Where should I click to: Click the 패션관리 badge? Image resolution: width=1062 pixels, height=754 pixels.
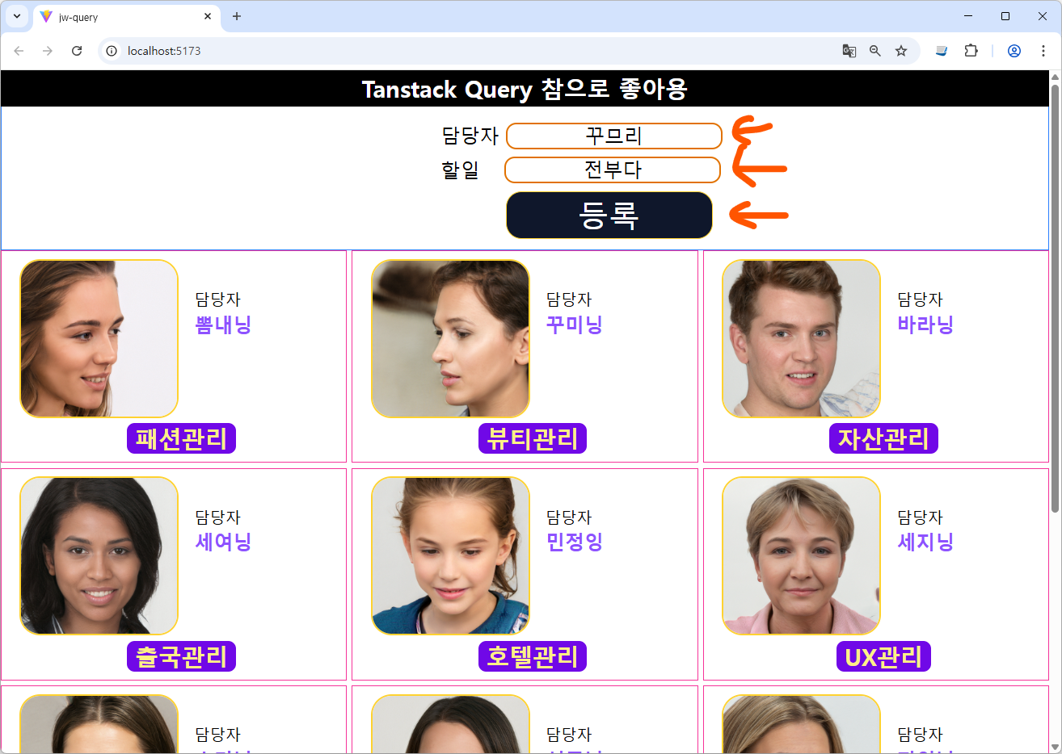pyautogui.click(x=181, y=438)
